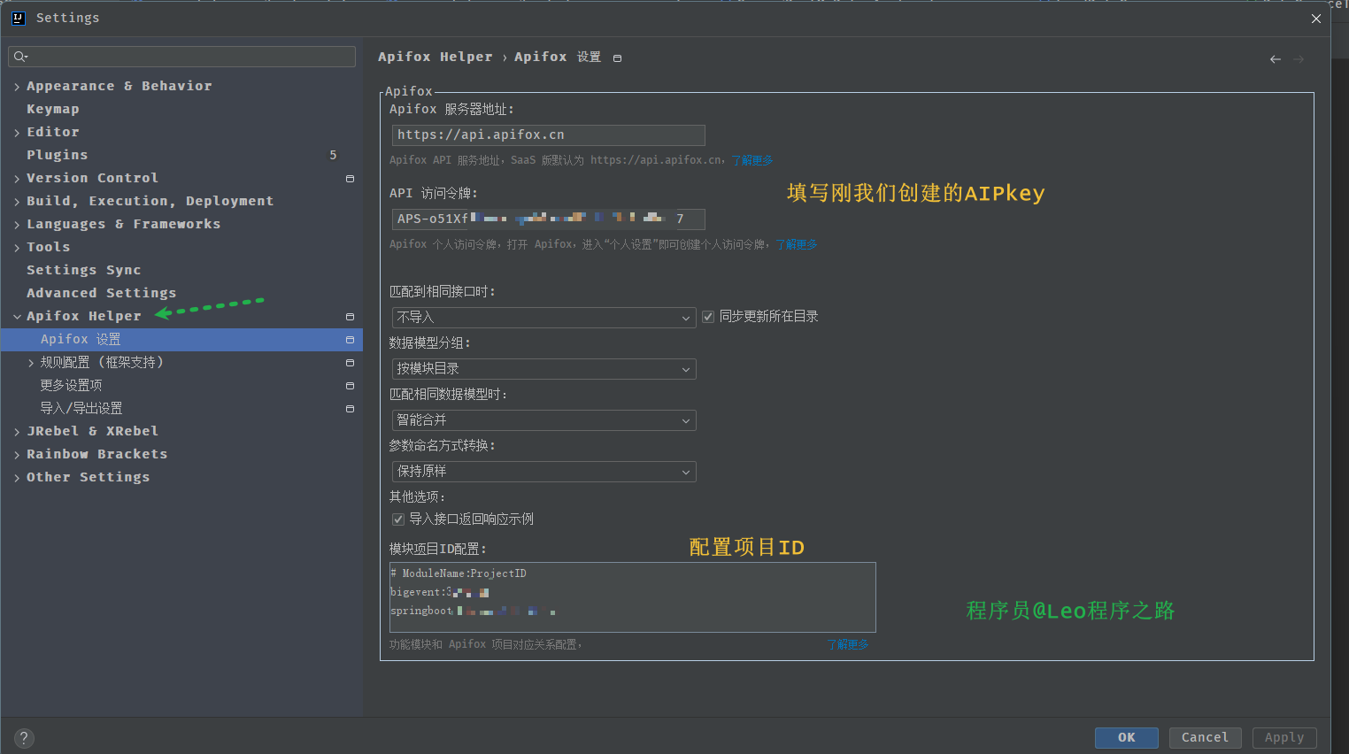Click the Apifox 服务器地址 URL field
1349x754 pixels.
(x=548, y=135)
